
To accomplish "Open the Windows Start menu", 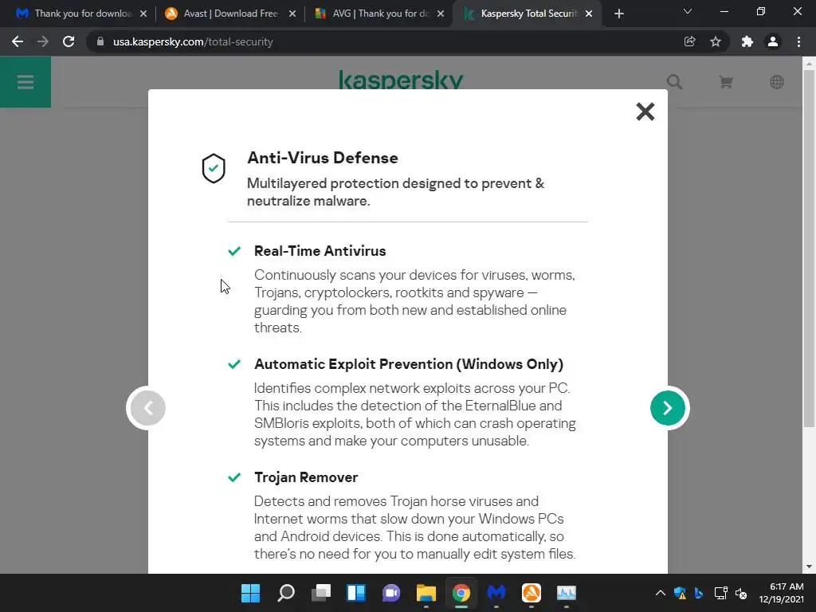I will coord(250,593).
